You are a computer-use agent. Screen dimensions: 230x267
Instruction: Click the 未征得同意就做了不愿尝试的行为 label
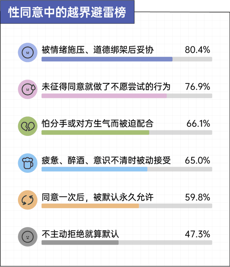[106, 87]
